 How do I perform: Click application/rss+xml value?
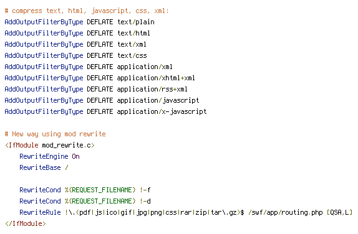click(152, 89)
